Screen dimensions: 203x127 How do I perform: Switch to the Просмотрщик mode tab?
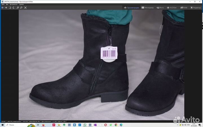click(x=131, y=8)
